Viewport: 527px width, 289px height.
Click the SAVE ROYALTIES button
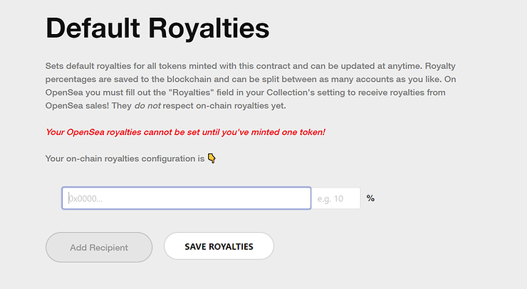[x=219, y=246]
